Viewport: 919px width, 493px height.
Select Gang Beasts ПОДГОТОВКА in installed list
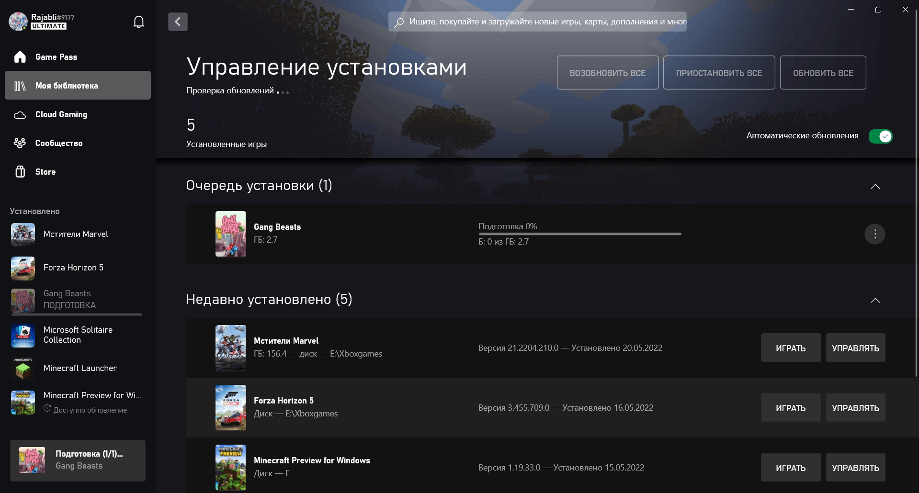(78, 301)
